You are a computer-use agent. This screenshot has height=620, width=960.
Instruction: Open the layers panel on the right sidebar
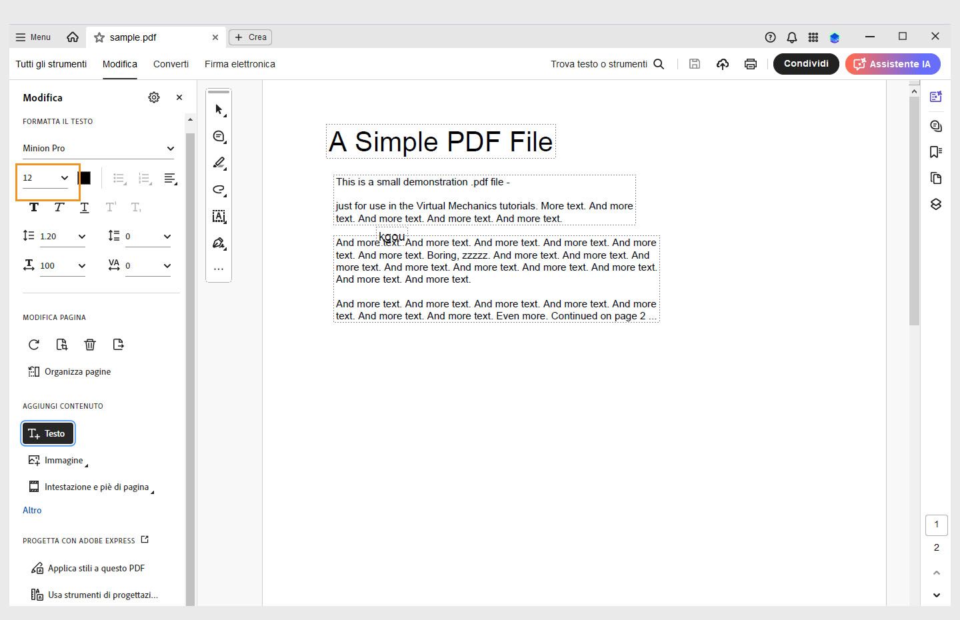936,204
